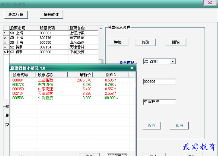Click red 山东高速 in the 小精灵 list
Image resolution: width=218 pixels, height=156 pixels.
coord(45,89)
